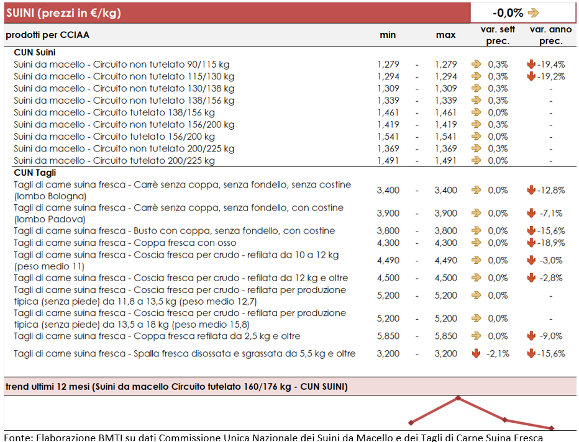Viewport: 579px width, 442px height.
Task: Click max price 1,541 for tutelato 156/200 kg
Action: [x=445, y=137]
